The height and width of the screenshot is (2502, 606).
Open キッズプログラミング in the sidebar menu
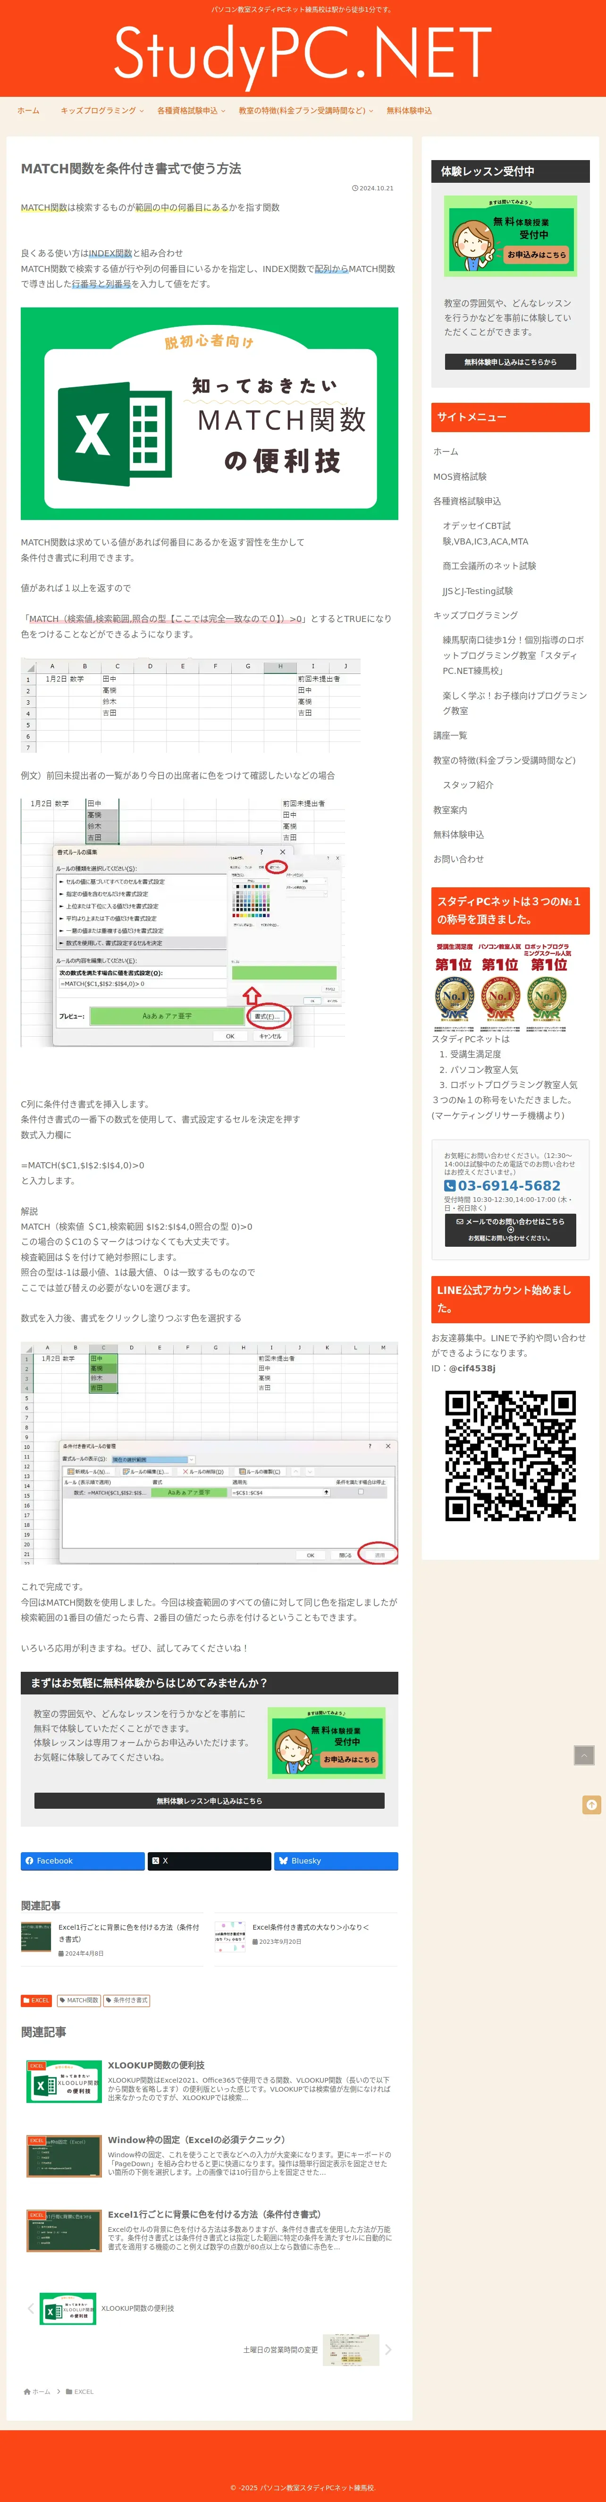click(x=475, y=615)
